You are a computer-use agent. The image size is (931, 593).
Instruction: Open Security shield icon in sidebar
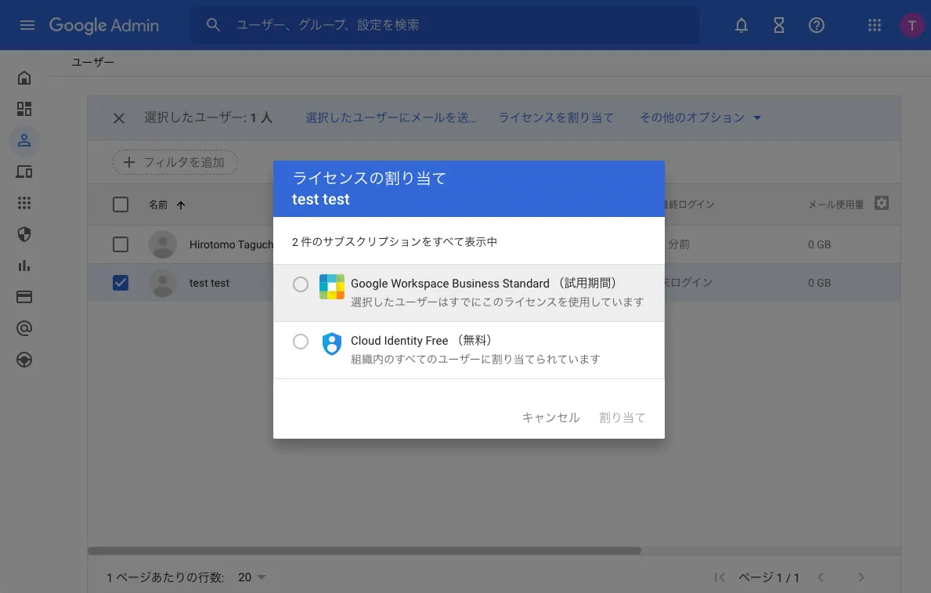[24, 234]
